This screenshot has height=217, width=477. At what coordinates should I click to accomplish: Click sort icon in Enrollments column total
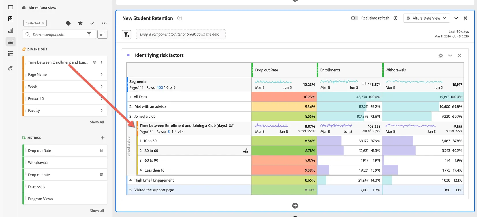364,83
